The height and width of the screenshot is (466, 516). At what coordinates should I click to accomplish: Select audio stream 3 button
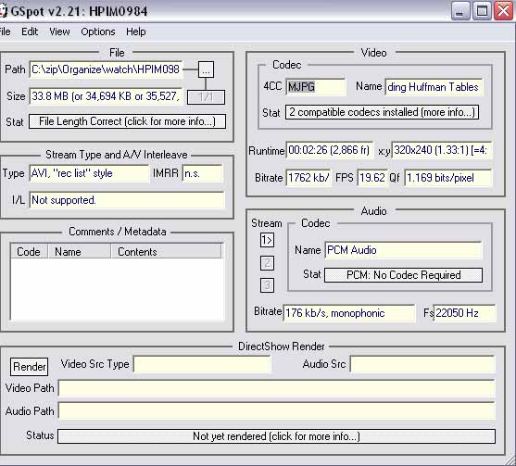point(267,285)
